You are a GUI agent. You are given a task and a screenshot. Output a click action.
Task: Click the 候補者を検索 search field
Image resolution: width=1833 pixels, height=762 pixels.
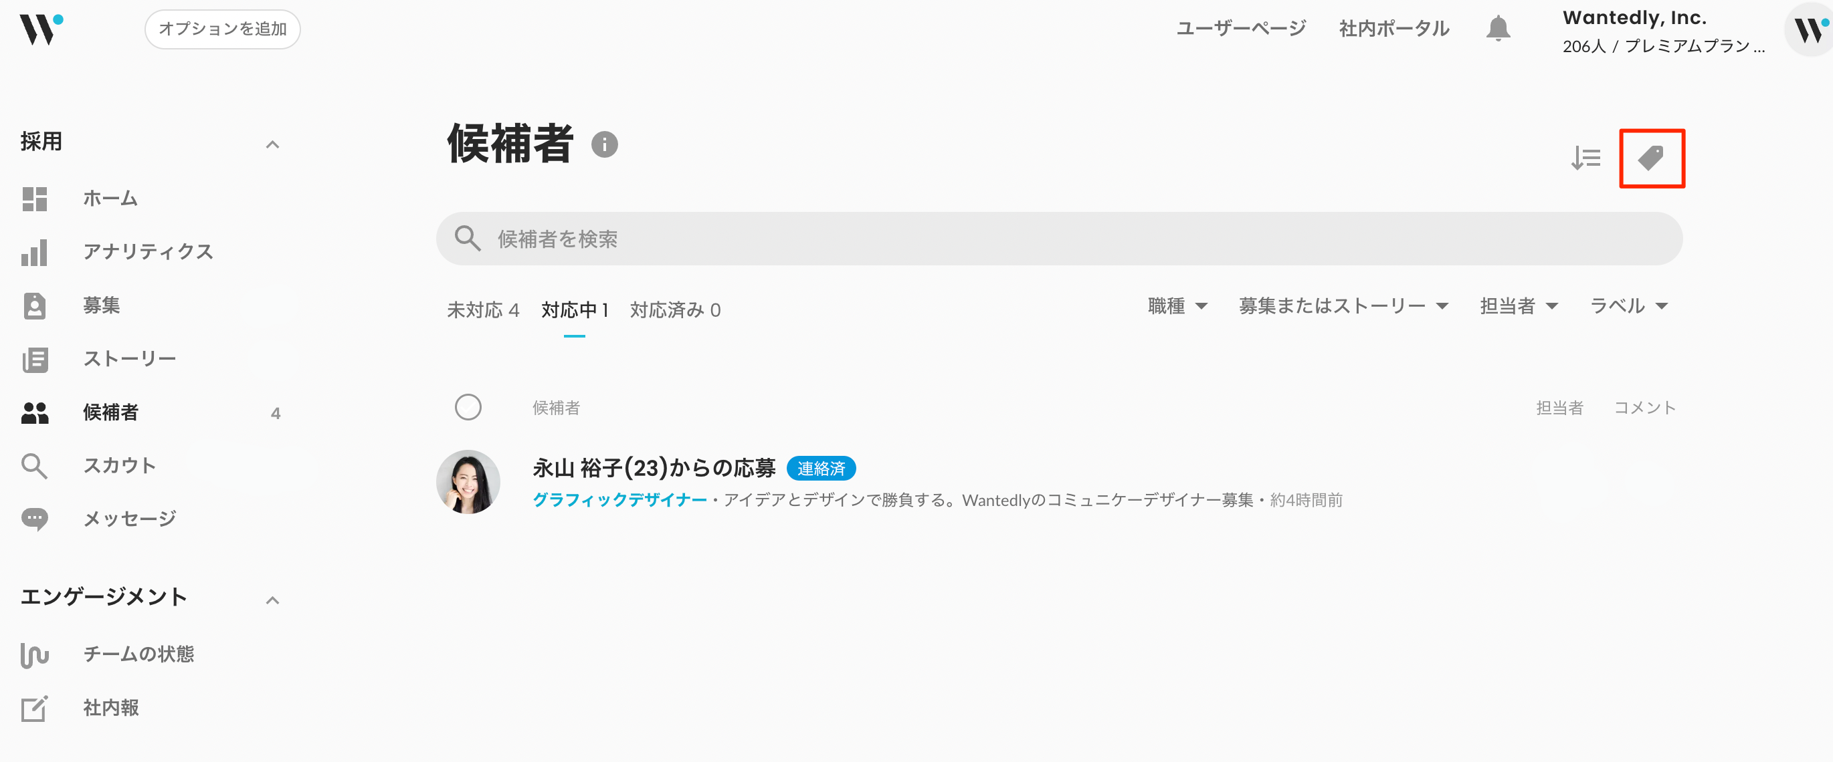click(x=1059, y=239)
